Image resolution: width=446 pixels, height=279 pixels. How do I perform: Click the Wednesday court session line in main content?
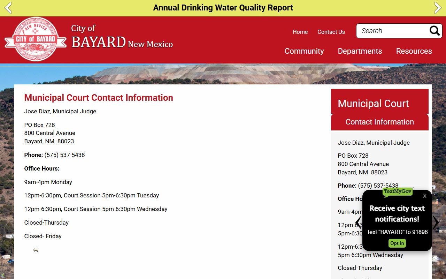click(96, 209)
